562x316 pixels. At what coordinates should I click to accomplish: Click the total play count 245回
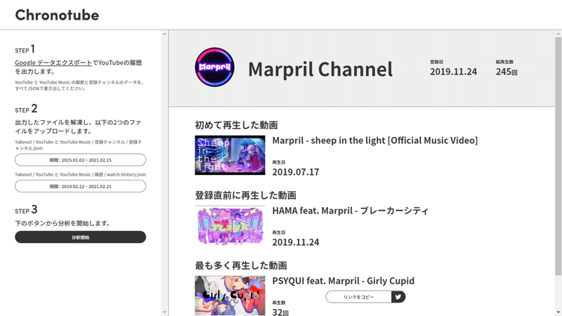pyautogui.click(x=507, y=72)
